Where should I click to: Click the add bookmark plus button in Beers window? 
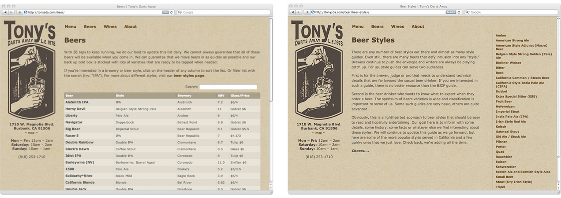20,12
